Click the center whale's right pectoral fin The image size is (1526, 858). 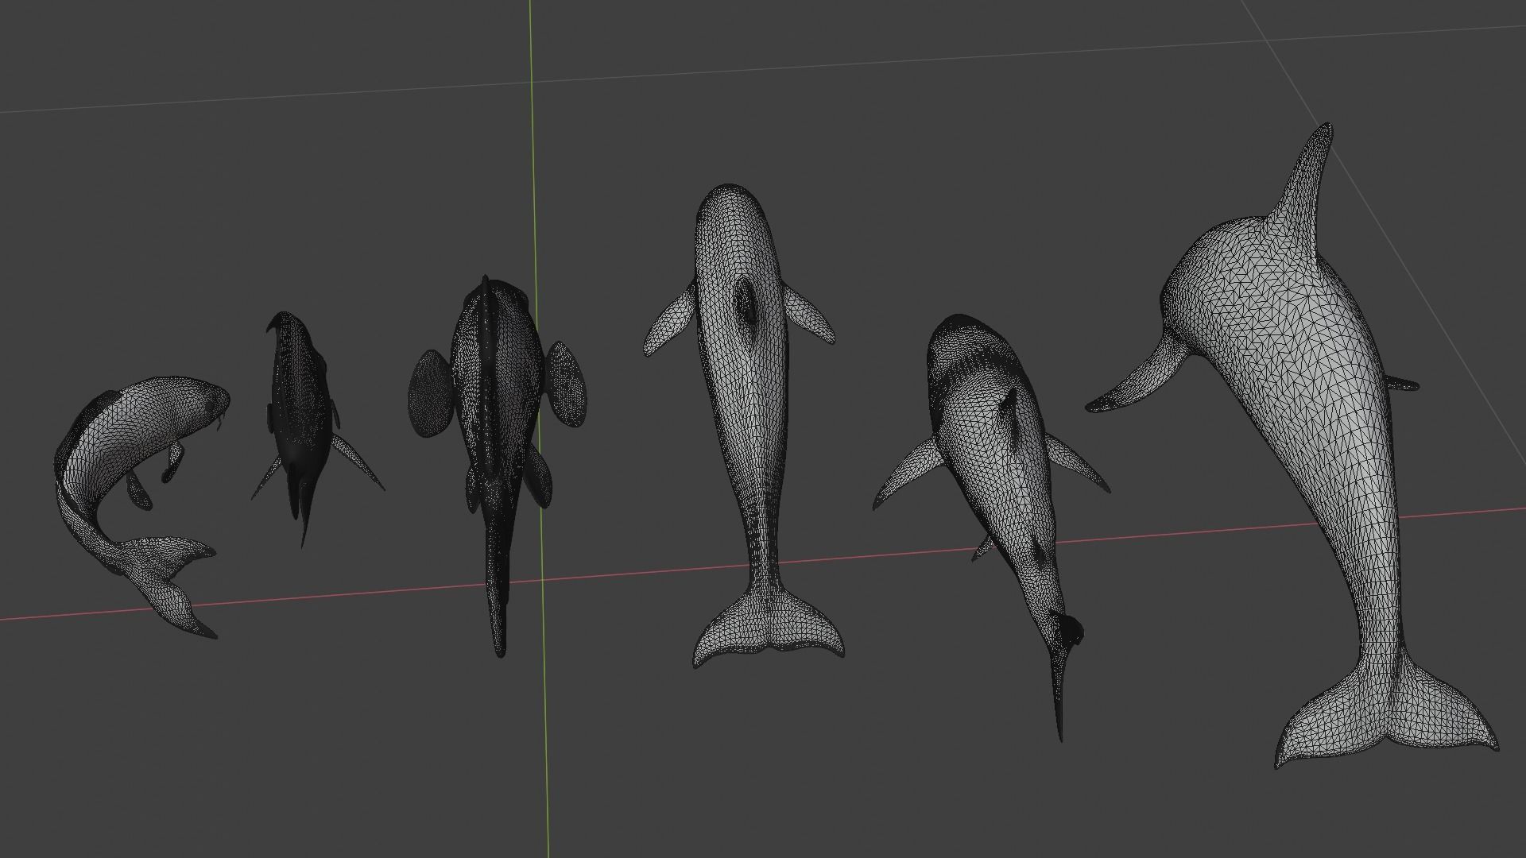point(809,314)
